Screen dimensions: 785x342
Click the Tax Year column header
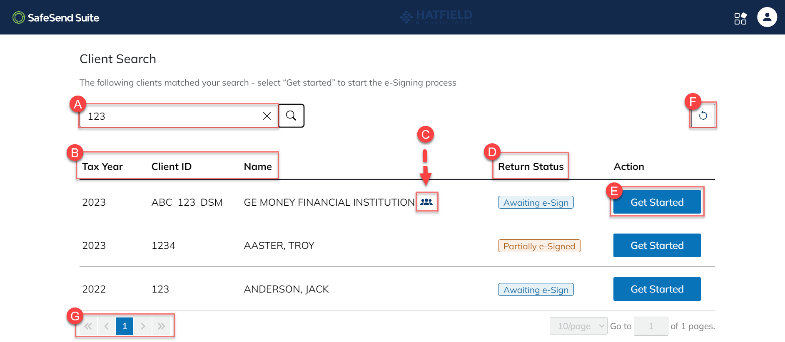coord(102,166)
